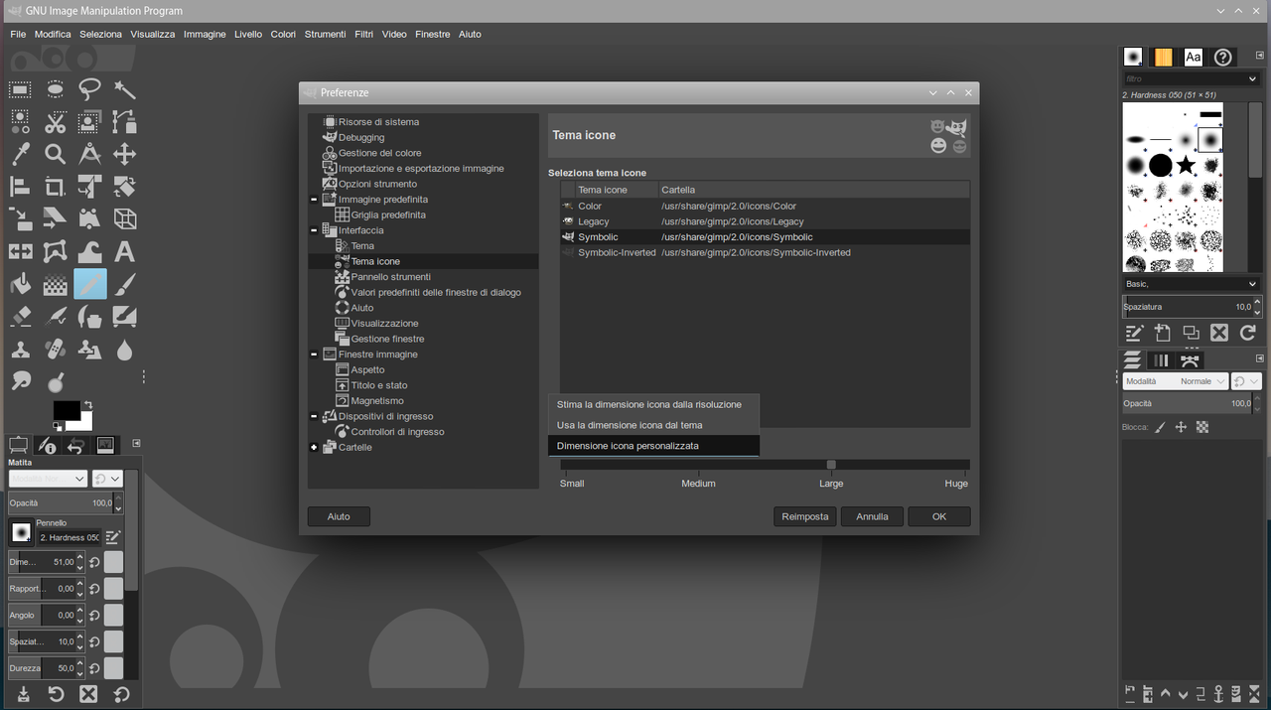Select the Eraser tool
Viewport: 1271px width, 710px height.
[x=20, y=318]
